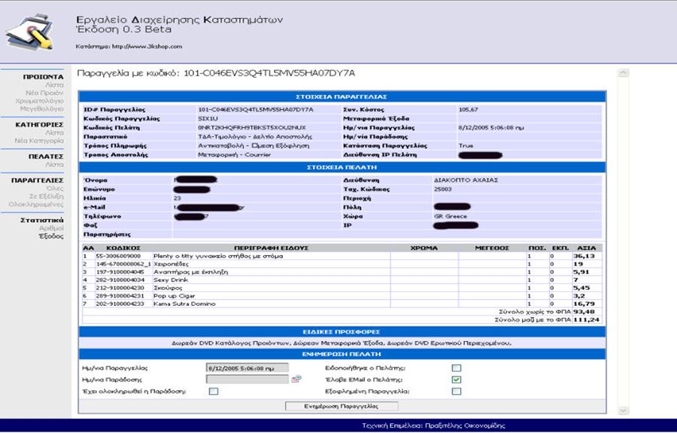Open the Μεγεθολόγιο link
The height and width of the screenshot is (433, 677).
[42, 109]
